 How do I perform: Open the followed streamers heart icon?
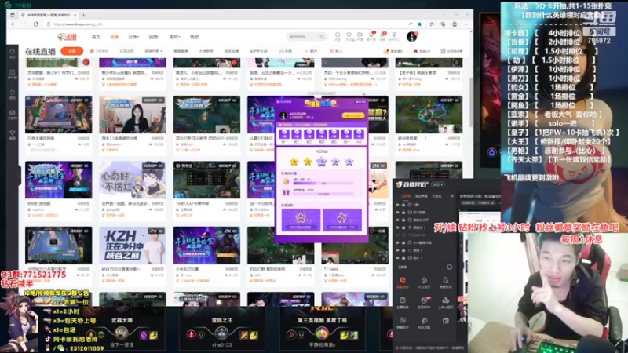pyautogui.click(x=349, y=36)
